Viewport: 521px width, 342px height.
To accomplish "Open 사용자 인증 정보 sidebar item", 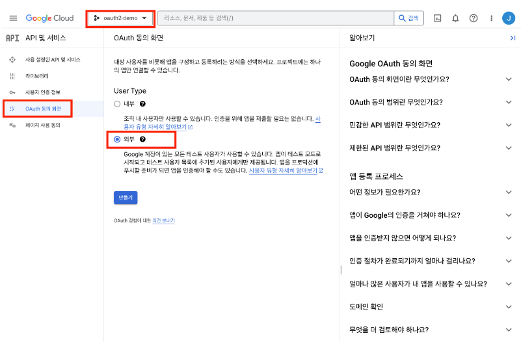I will (x=52, y=92).
